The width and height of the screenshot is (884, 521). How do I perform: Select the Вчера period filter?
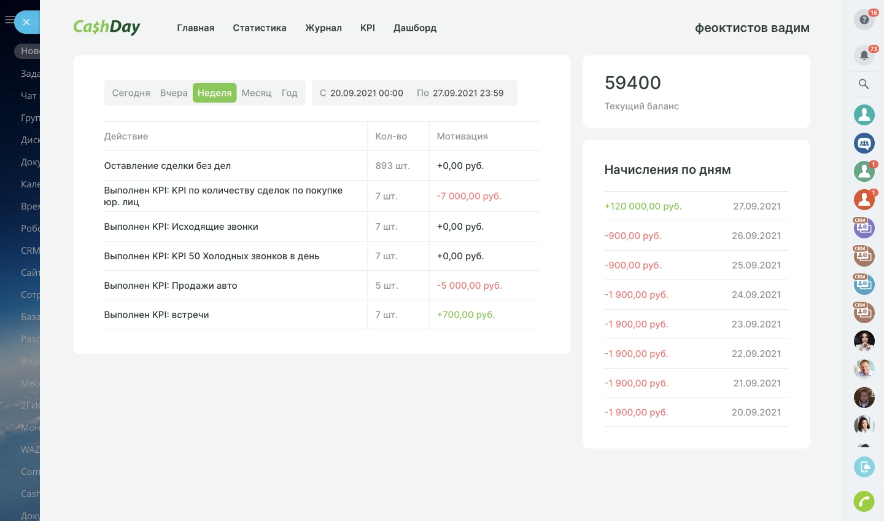tap(174, 93)
